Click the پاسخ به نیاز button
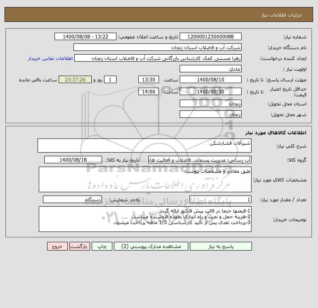Screen dimensions: 318x308 tap(221, 246)
